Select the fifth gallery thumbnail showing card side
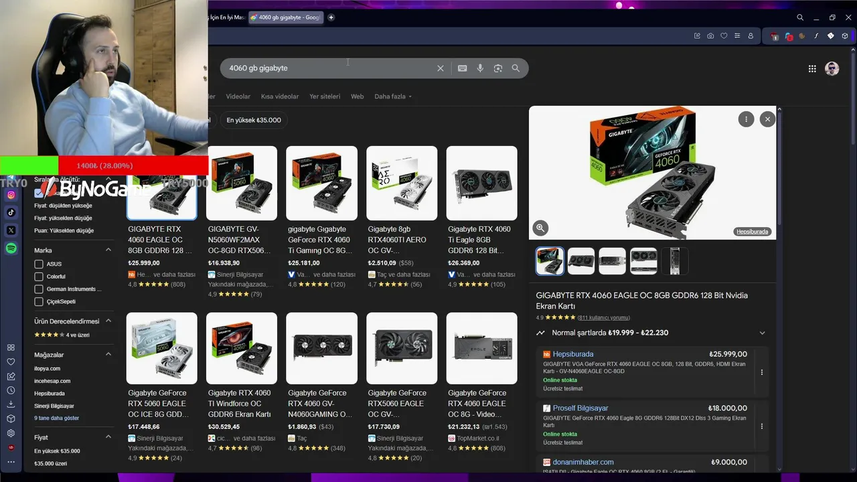This screenshot has width=857, height=482. point(675,261)
